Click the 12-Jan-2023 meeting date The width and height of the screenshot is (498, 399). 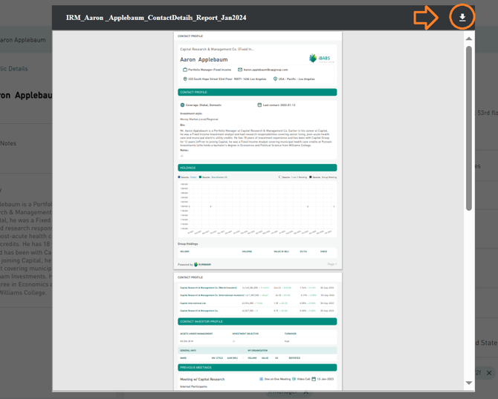[x=326, y=379]
